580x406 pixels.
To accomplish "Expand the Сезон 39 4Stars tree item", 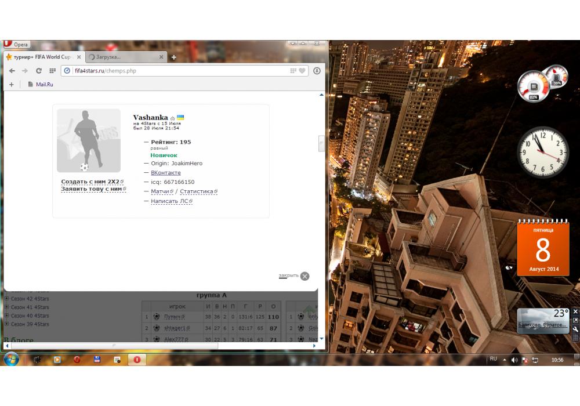I will click(7, 324).
